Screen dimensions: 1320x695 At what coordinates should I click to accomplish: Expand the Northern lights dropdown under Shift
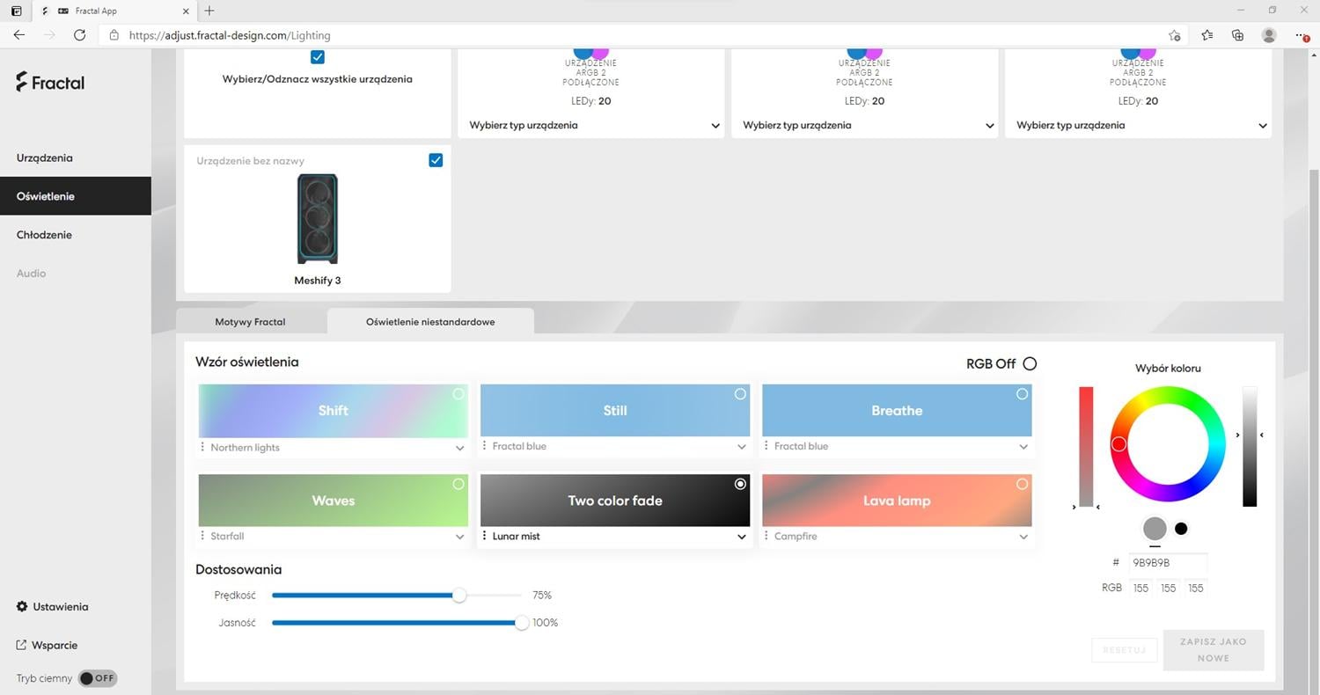[459, 448]
